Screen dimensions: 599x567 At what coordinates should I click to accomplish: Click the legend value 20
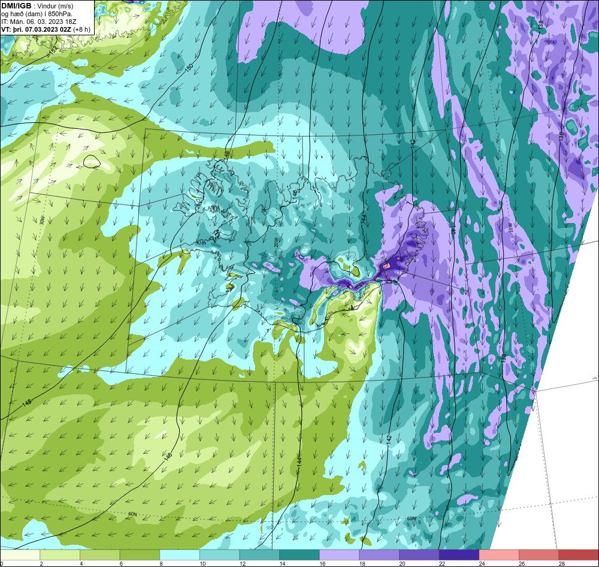[403, 563]
